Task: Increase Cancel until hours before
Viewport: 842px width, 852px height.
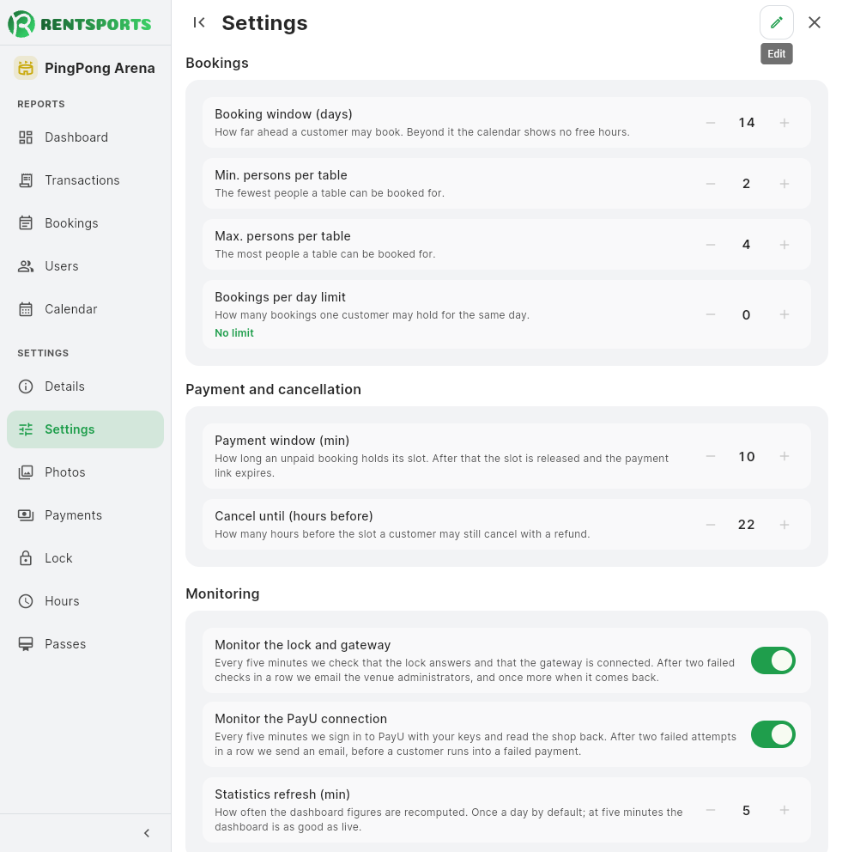Action: pos(784,525)
